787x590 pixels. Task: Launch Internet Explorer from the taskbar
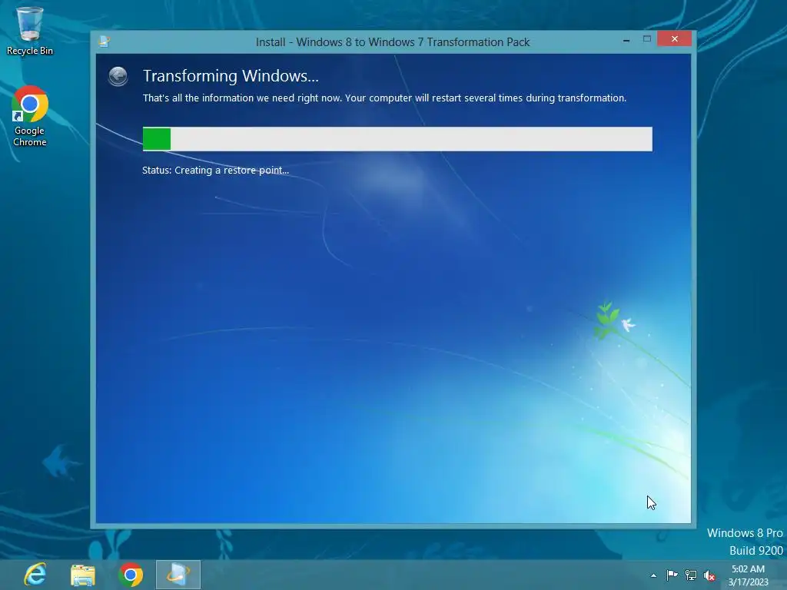[x=35, y=575]
